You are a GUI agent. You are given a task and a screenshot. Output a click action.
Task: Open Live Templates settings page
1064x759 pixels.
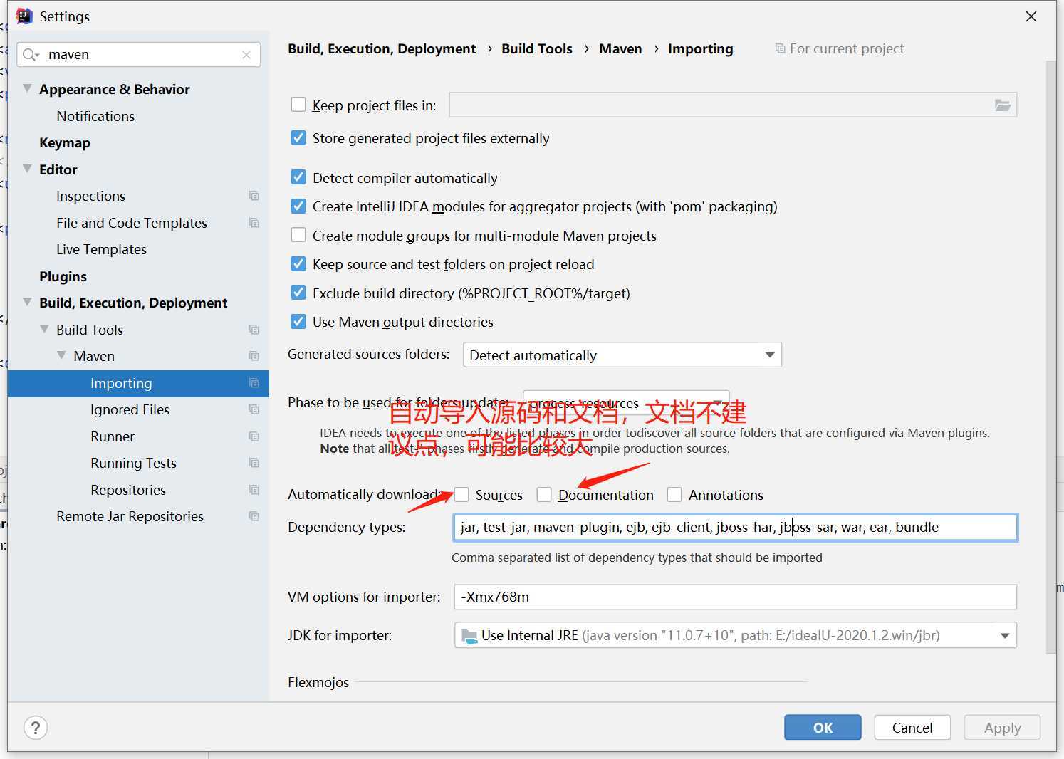(x=101, y=249)
